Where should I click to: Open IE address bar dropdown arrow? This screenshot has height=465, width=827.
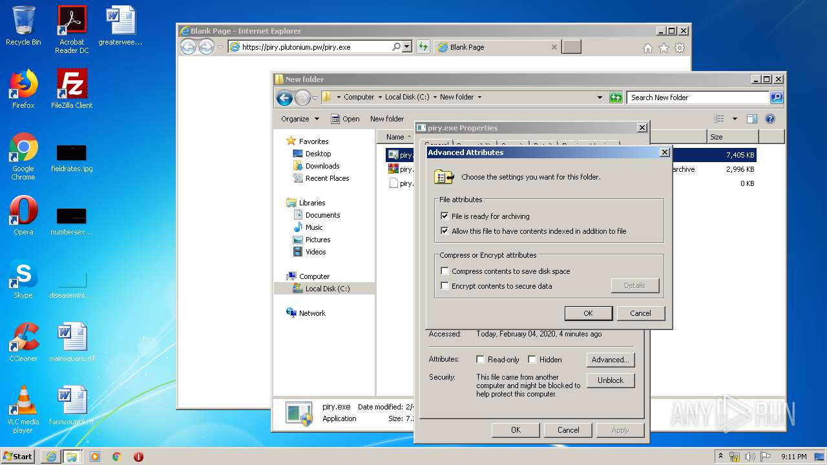406,46
